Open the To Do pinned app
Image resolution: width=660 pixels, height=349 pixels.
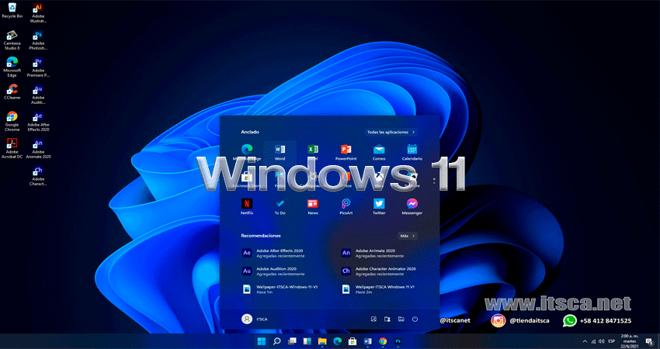point(280,205)
